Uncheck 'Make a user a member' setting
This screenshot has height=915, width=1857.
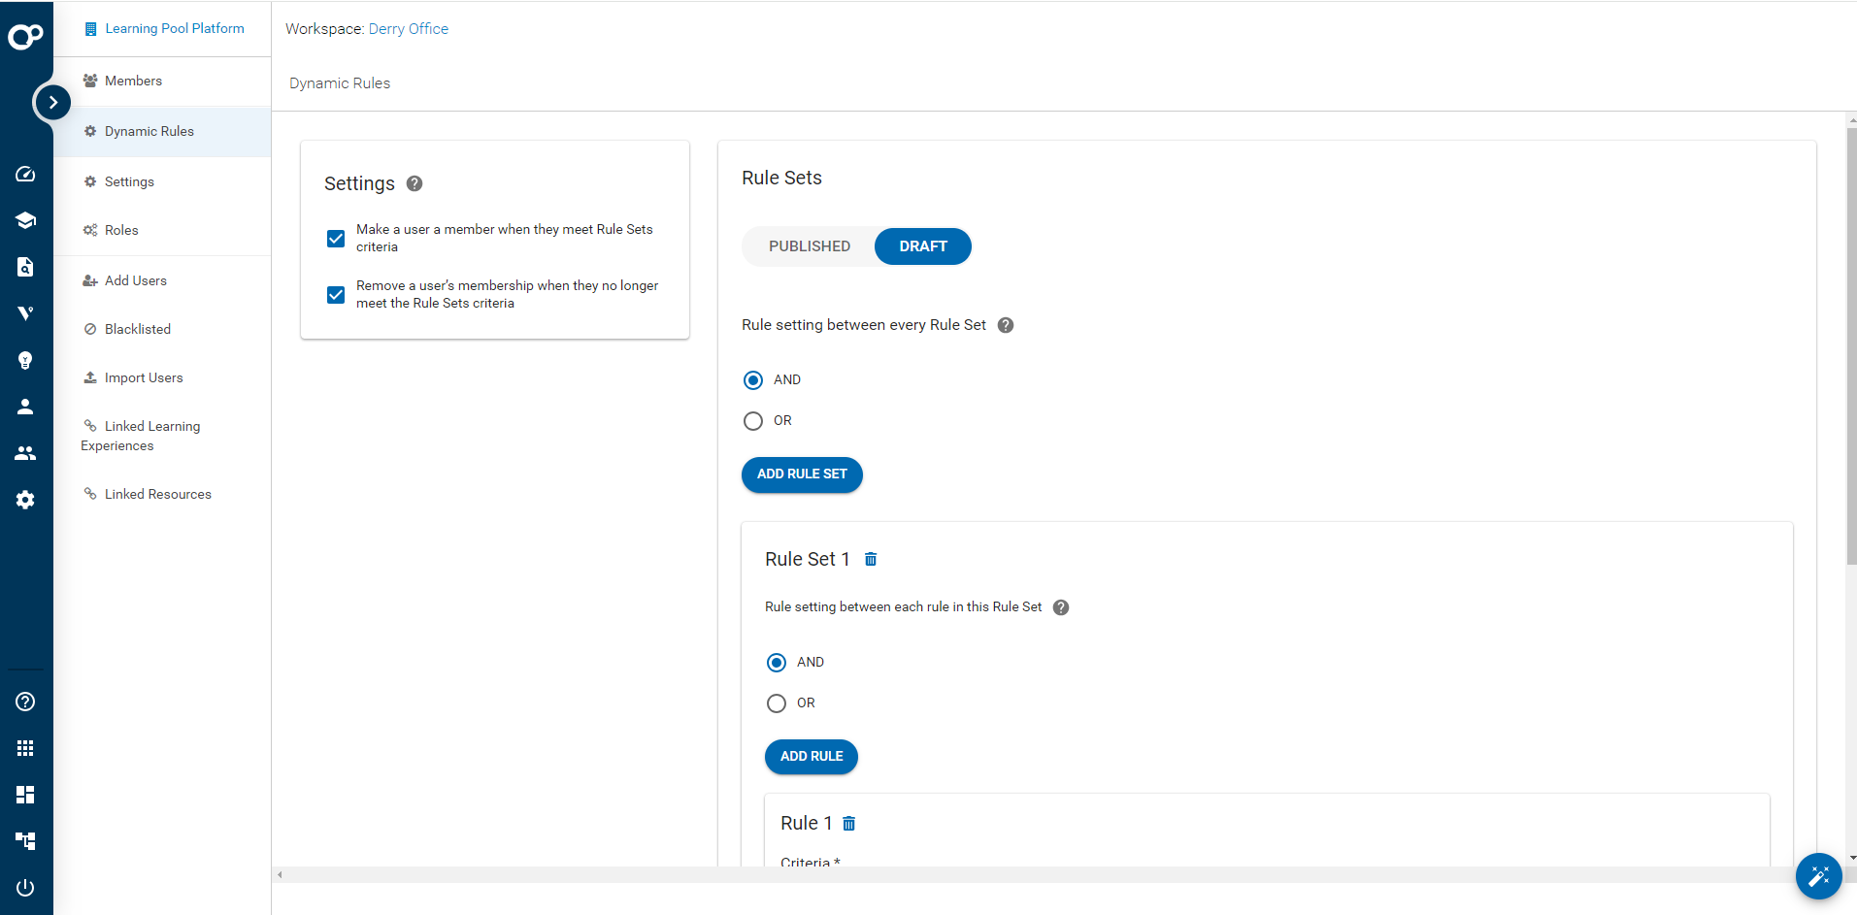335,238
